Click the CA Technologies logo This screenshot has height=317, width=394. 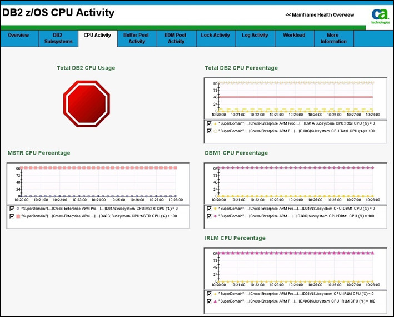click(381, 16)
